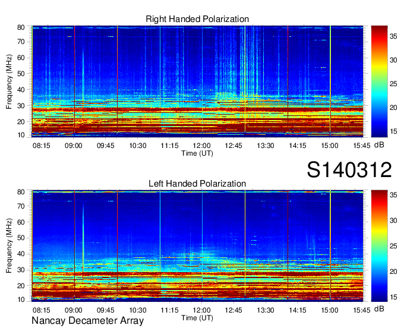The image size is (404, 328).
Task: Click the 15:45 tick of Right Handed plot
Action: click(x=362, y=146)
